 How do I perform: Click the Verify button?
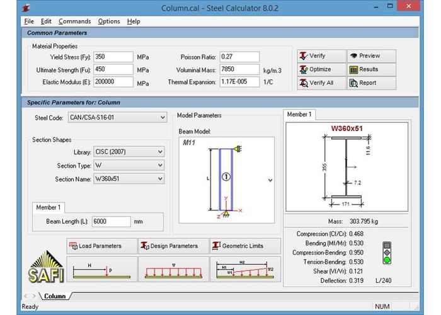pos(321,55)
